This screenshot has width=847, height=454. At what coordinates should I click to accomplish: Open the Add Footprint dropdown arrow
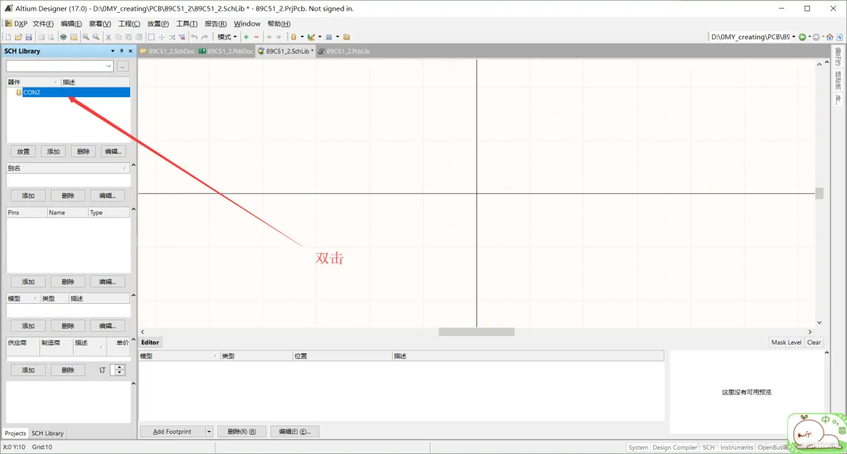(208, 431)
